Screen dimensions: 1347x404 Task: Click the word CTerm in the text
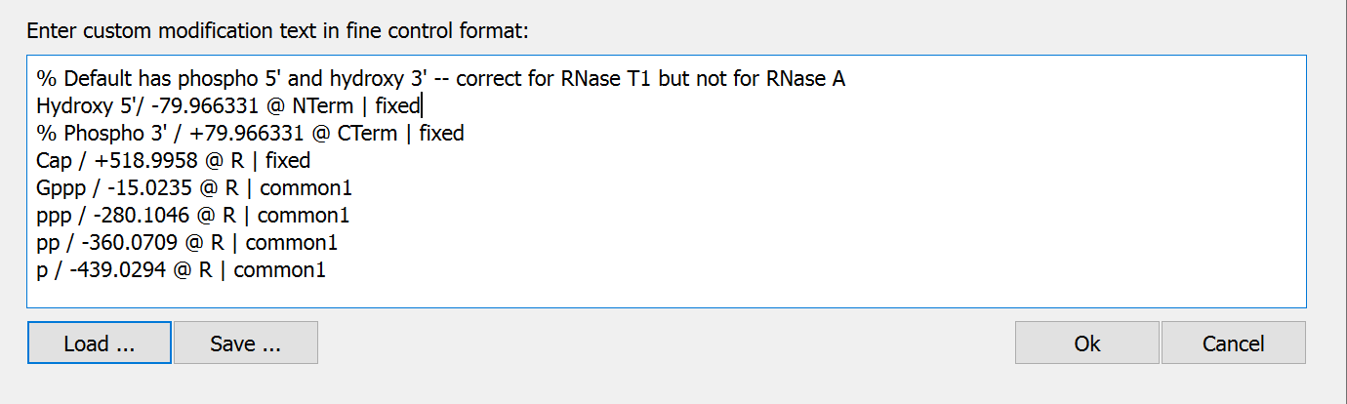click(364, 133)
